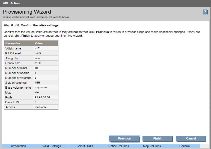The image size is (211, 149).
Task: Open the help question mark icon
Action: (x=205, y=12)
